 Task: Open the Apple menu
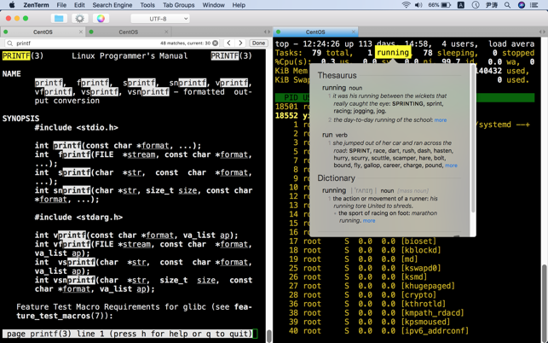click(x=12, y=5)
